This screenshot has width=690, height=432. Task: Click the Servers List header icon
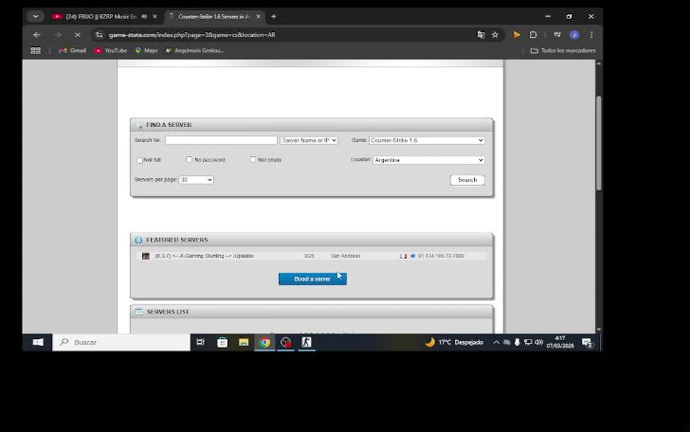(x=139, y=311)
